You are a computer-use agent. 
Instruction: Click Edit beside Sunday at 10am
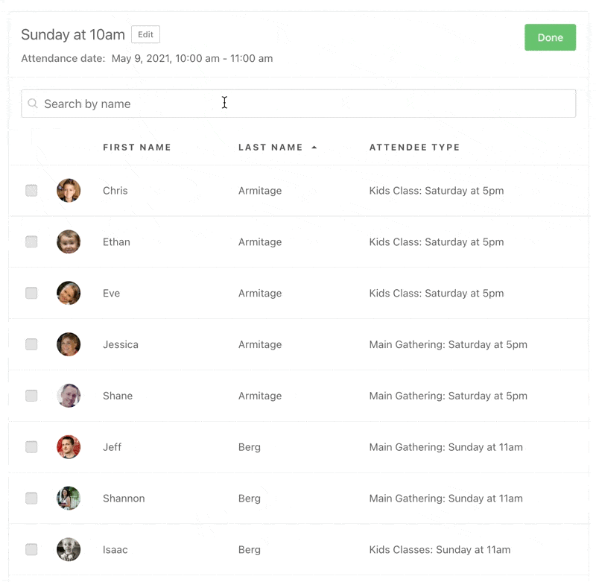coord(145,35)
